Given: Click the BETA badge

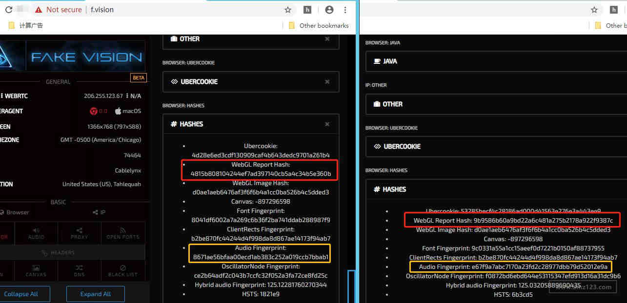Looking at the screenshot, I should [139, 78].
